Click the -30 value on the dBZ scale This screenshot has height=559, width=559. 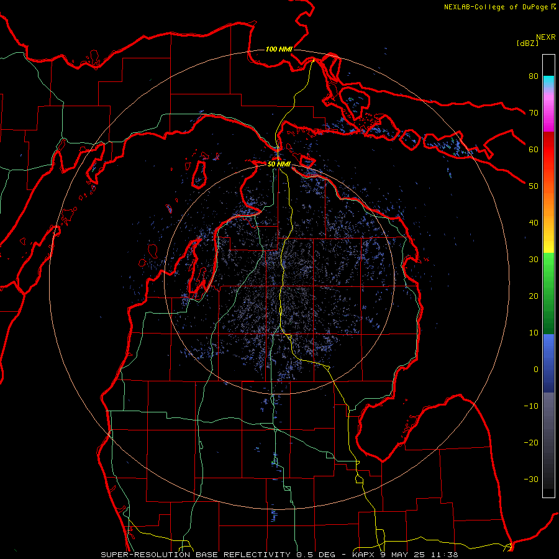(x=531, y=479)
